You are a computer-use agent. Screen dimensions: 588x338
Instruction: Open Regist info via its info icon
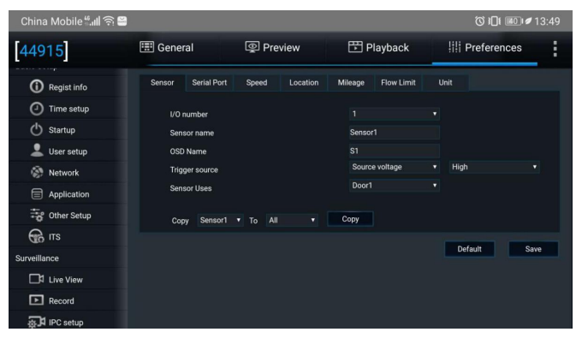pos(36,86)
